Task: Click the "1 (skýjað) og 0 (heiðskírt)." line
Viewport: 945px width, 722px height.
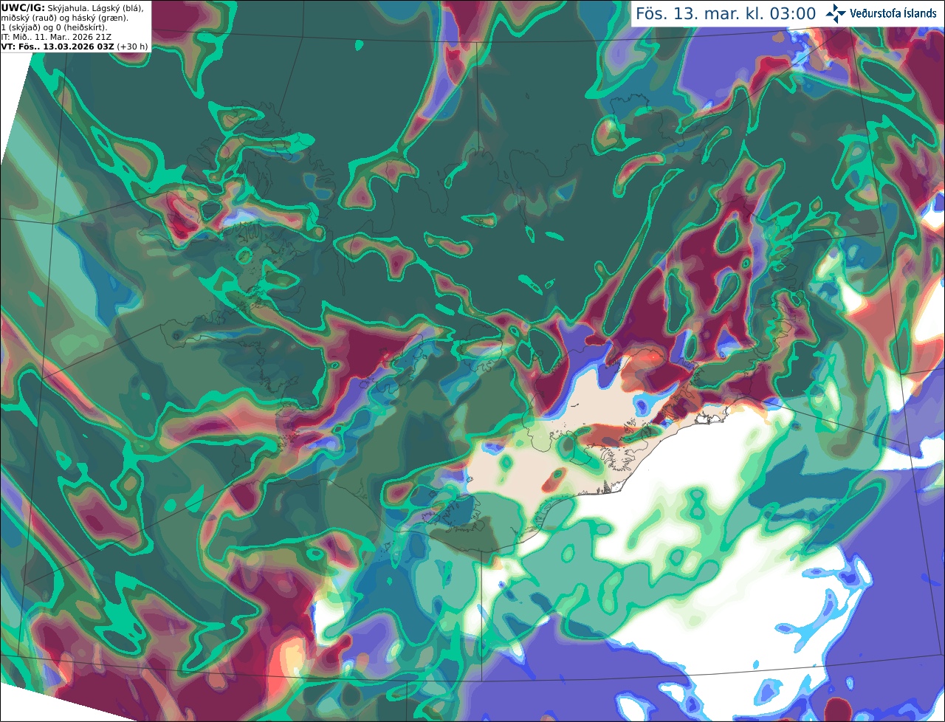Action: (x=54, y=27)
